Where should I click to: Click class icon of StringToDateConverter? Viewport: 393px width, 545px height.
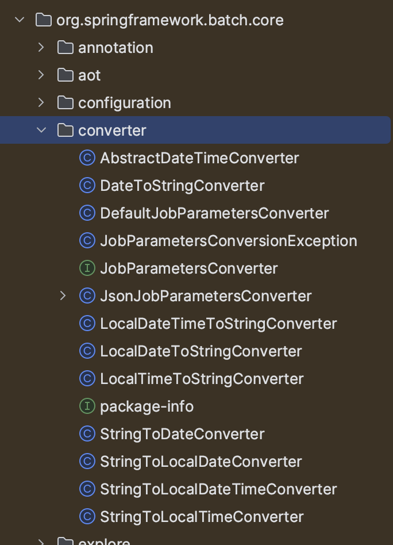[x=87, y=434]
